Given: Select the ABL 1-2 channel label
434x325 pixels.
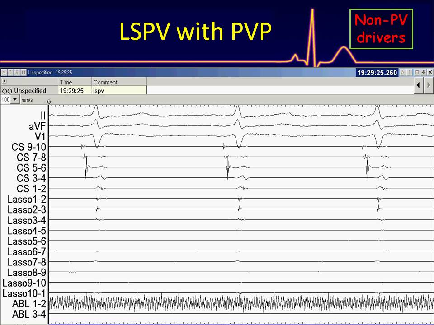Looking at the screenshot, I should [29, 304].
